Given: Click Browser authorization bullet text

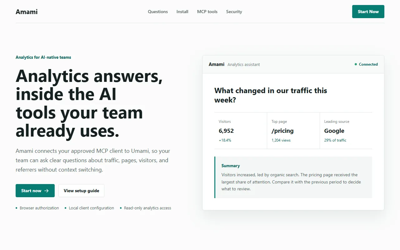Looking at the screenshot, I should click(x=39, y=208).
